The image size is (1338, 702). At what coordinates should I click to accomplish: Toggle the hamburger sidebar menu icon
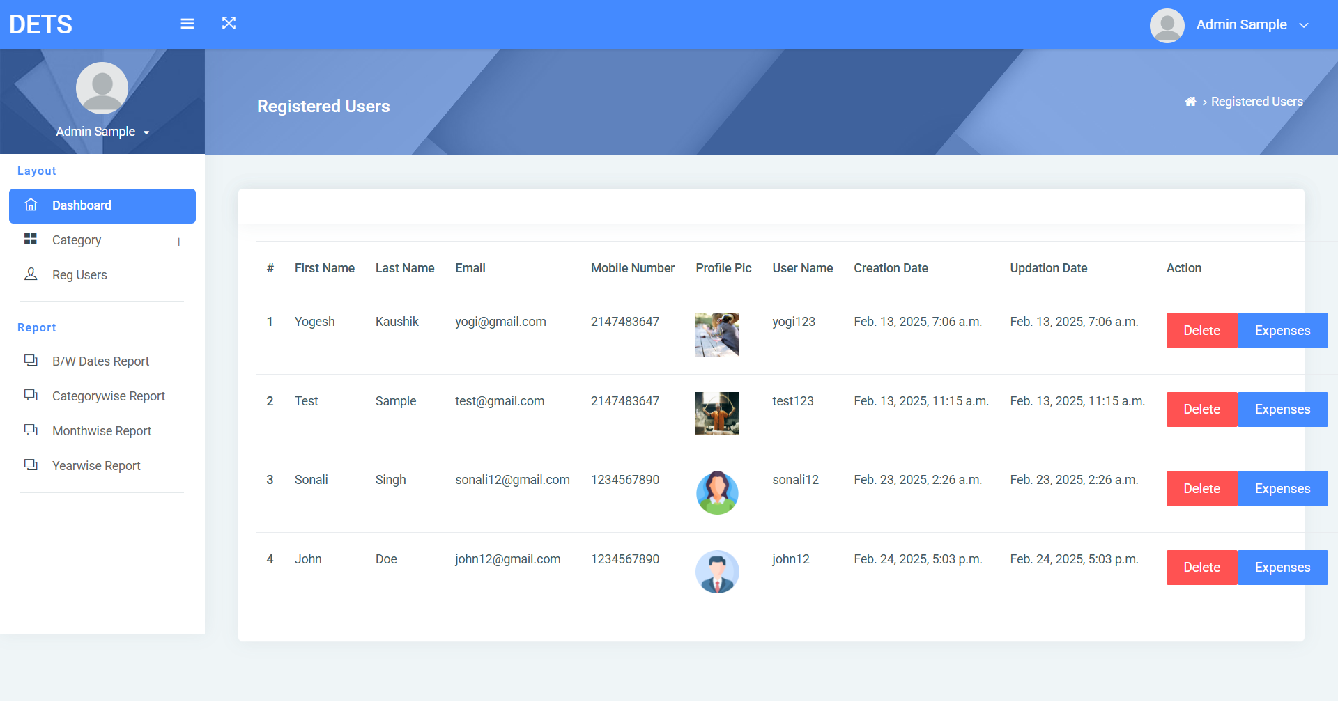tap(187, 24)
